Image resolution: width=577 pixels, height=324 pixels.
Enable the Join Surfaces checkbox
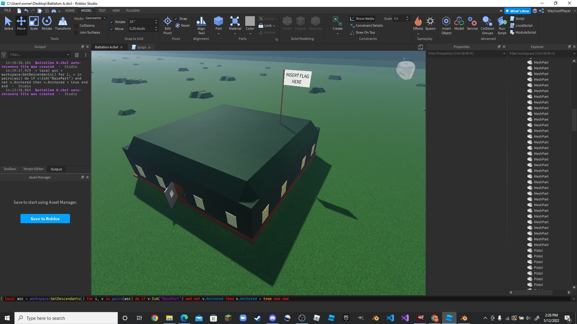click(x=76, y=33)
